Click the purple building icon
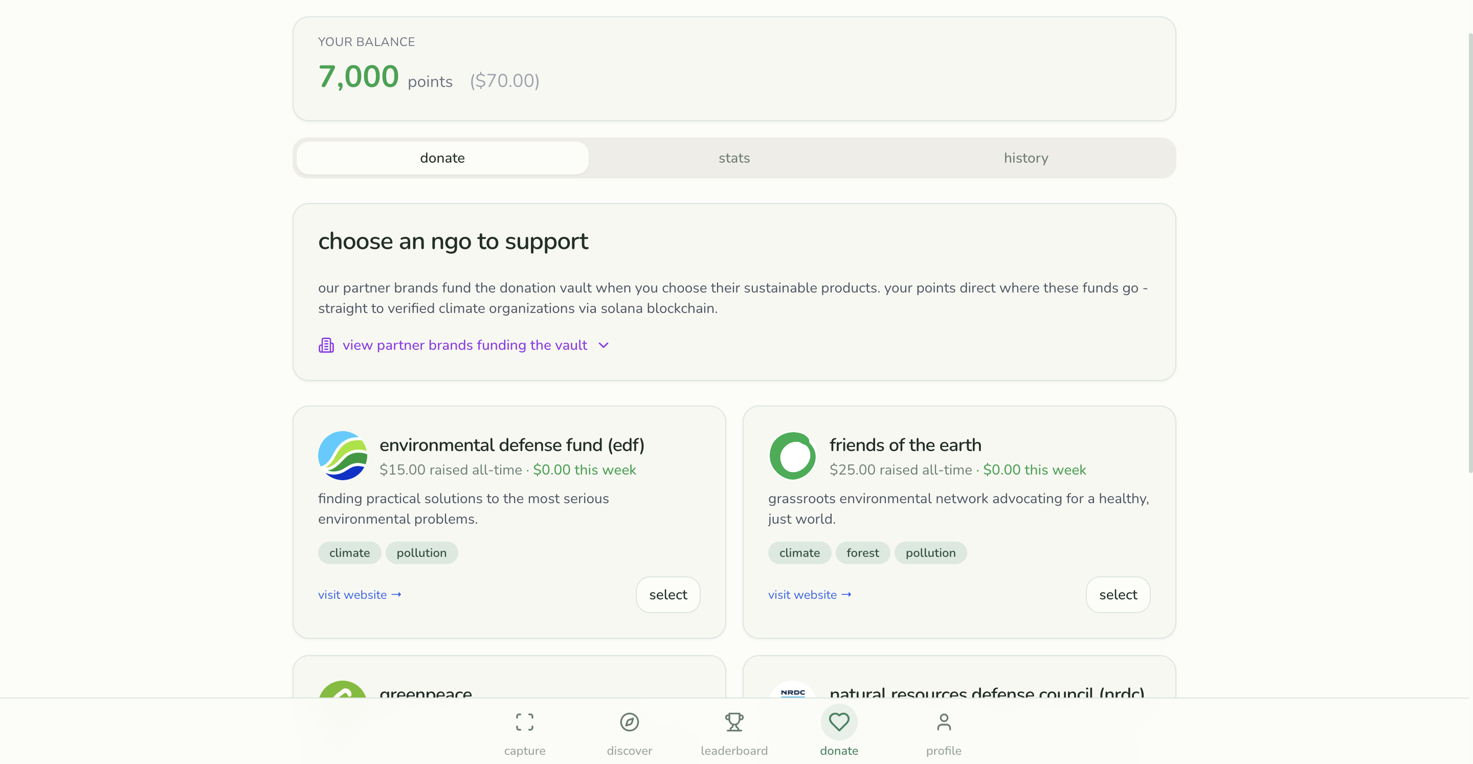The width and height of the screenshot is (1473, 764). [326, 345]
